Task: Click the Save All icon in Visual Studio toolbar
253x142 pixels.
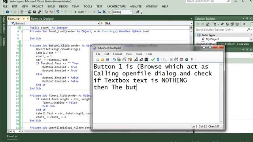Action: 40,12
